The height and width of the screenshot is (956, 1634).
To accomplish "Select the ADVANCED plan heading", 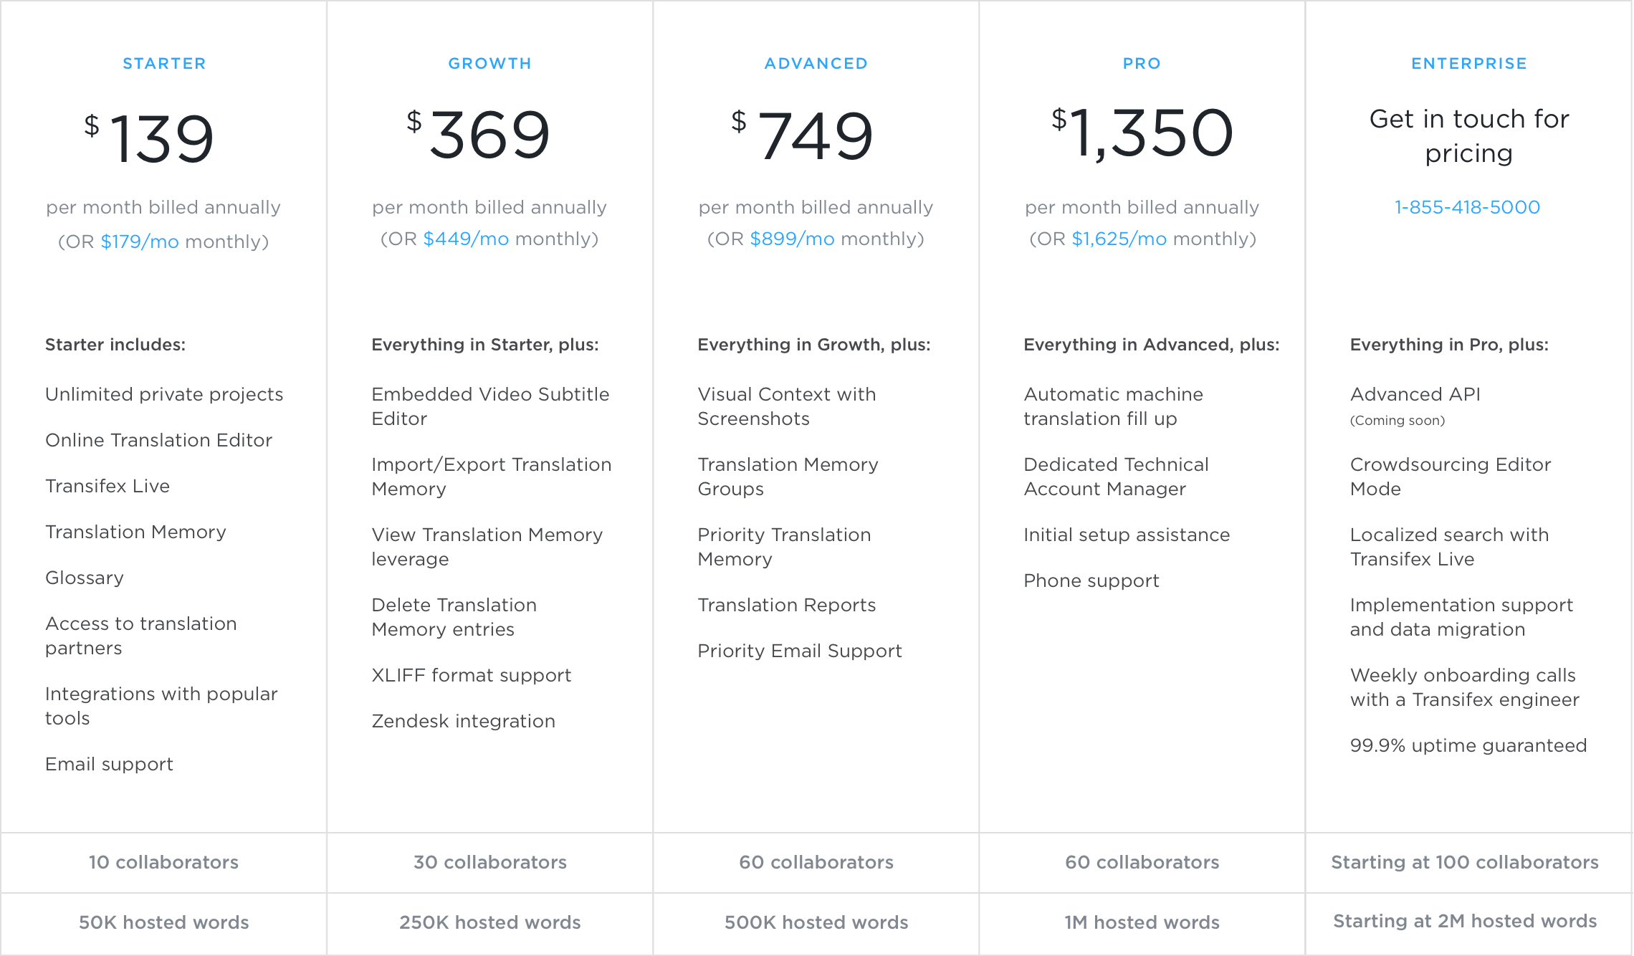I will click(816, 64).
